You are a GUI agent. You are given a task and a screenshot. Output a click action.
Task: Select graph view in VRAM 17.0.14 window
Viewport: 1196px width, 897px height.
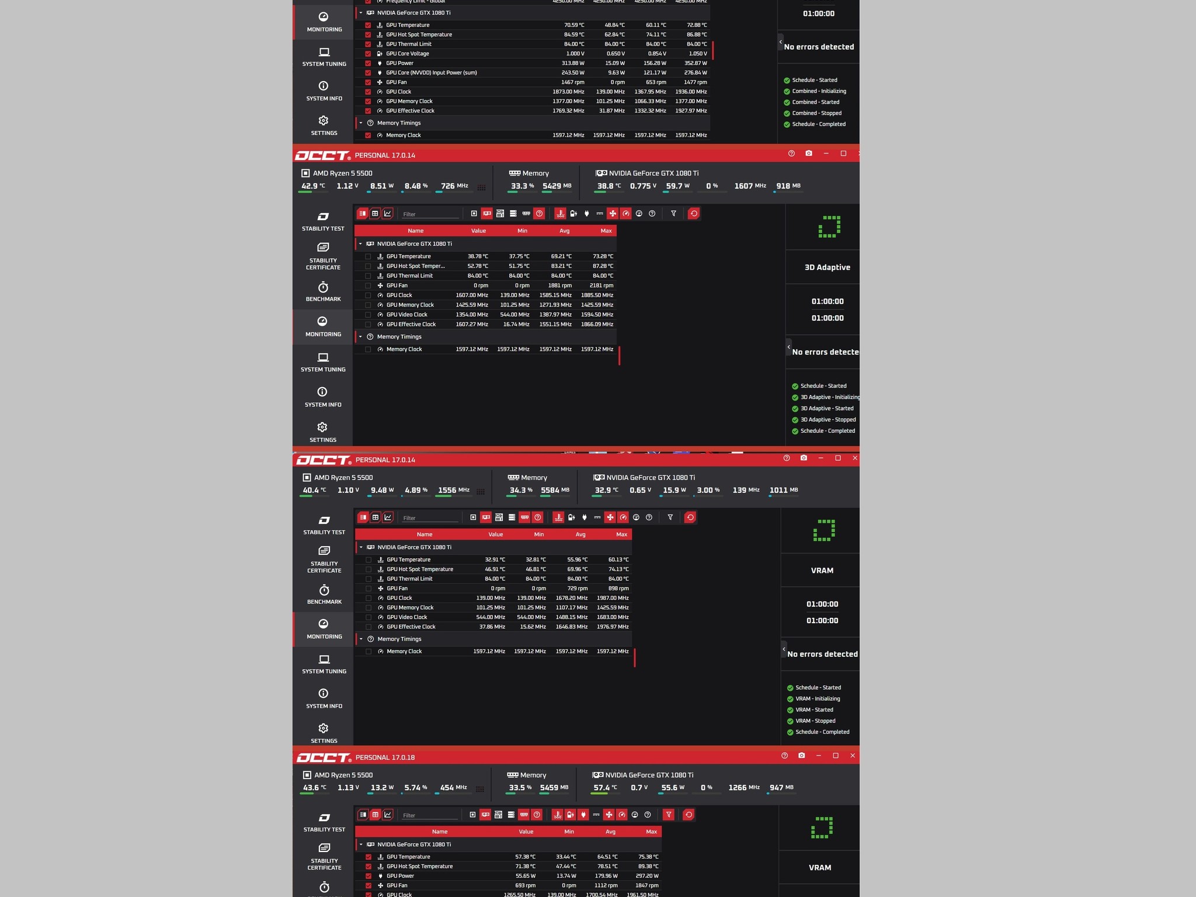pyautogui.click(x=388, y=517)
